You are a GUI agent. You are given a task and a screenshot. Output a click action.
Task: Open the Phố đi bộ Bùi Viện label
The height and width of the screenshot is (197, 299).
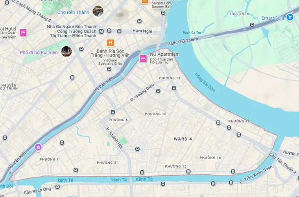tap(39, 53)
